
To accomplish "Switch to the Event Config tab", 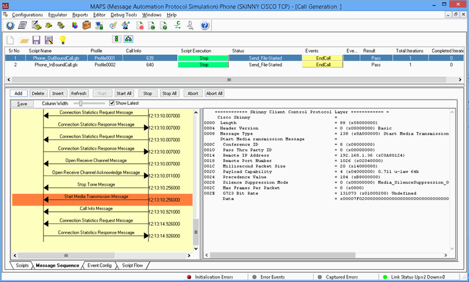I will [99, 265].
